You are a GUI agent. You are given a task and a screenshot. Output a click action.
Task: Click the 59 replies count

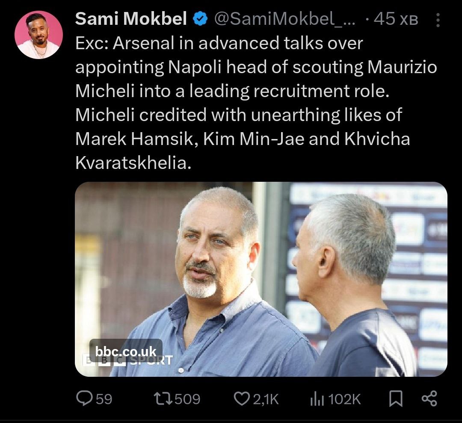click(x=104, y=399)
